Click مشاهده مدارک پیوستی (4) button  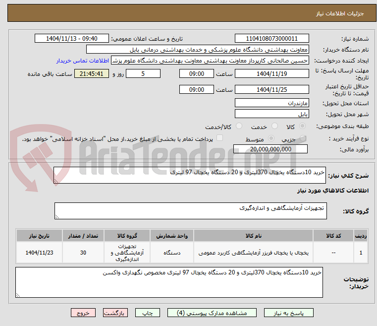[x=212, y=313]
